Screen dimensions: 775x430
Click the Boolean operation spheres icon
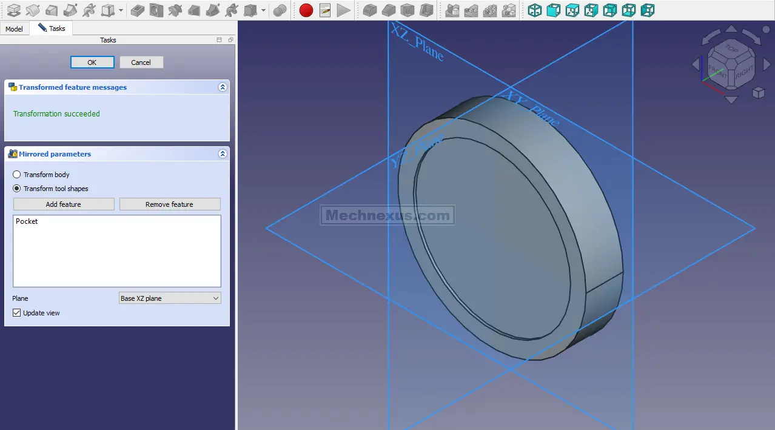(280, 10)
